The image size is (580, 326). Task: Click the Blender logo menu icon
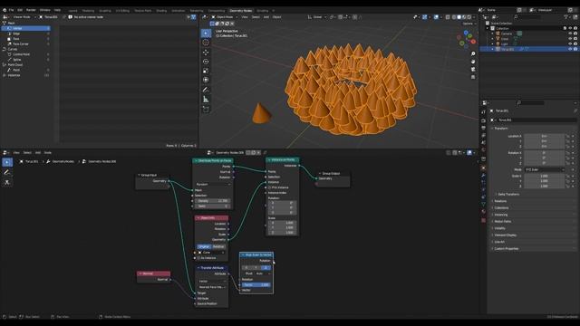click(x=5, y=10)
